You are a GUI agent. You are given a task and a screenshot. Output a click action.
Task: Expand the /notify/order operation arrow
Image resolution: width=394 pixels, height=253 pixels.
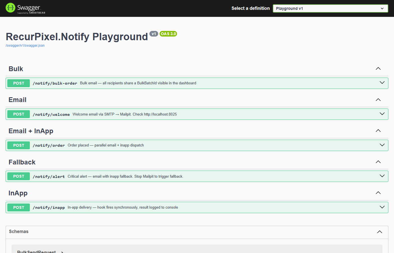pyautogui.click(x=382, y=145)
